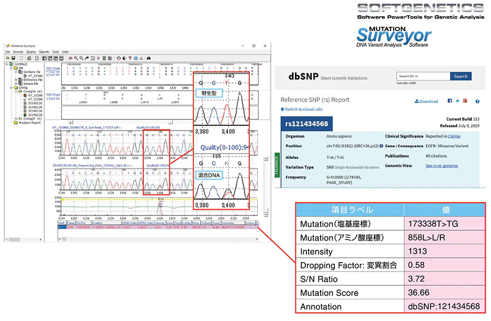Click the See rs on genome link
Image resolution: width=491 pixels, height=321 pixels.
click(x=441, y=166)
